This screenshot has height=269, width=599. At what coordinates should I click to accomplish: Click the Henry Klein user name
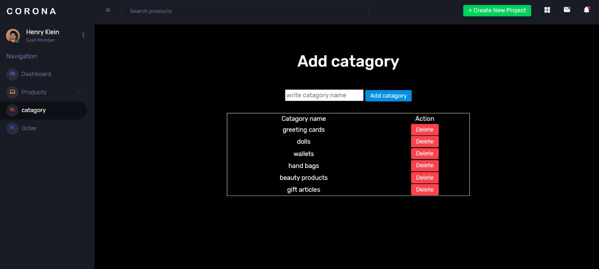coord(43,32)
